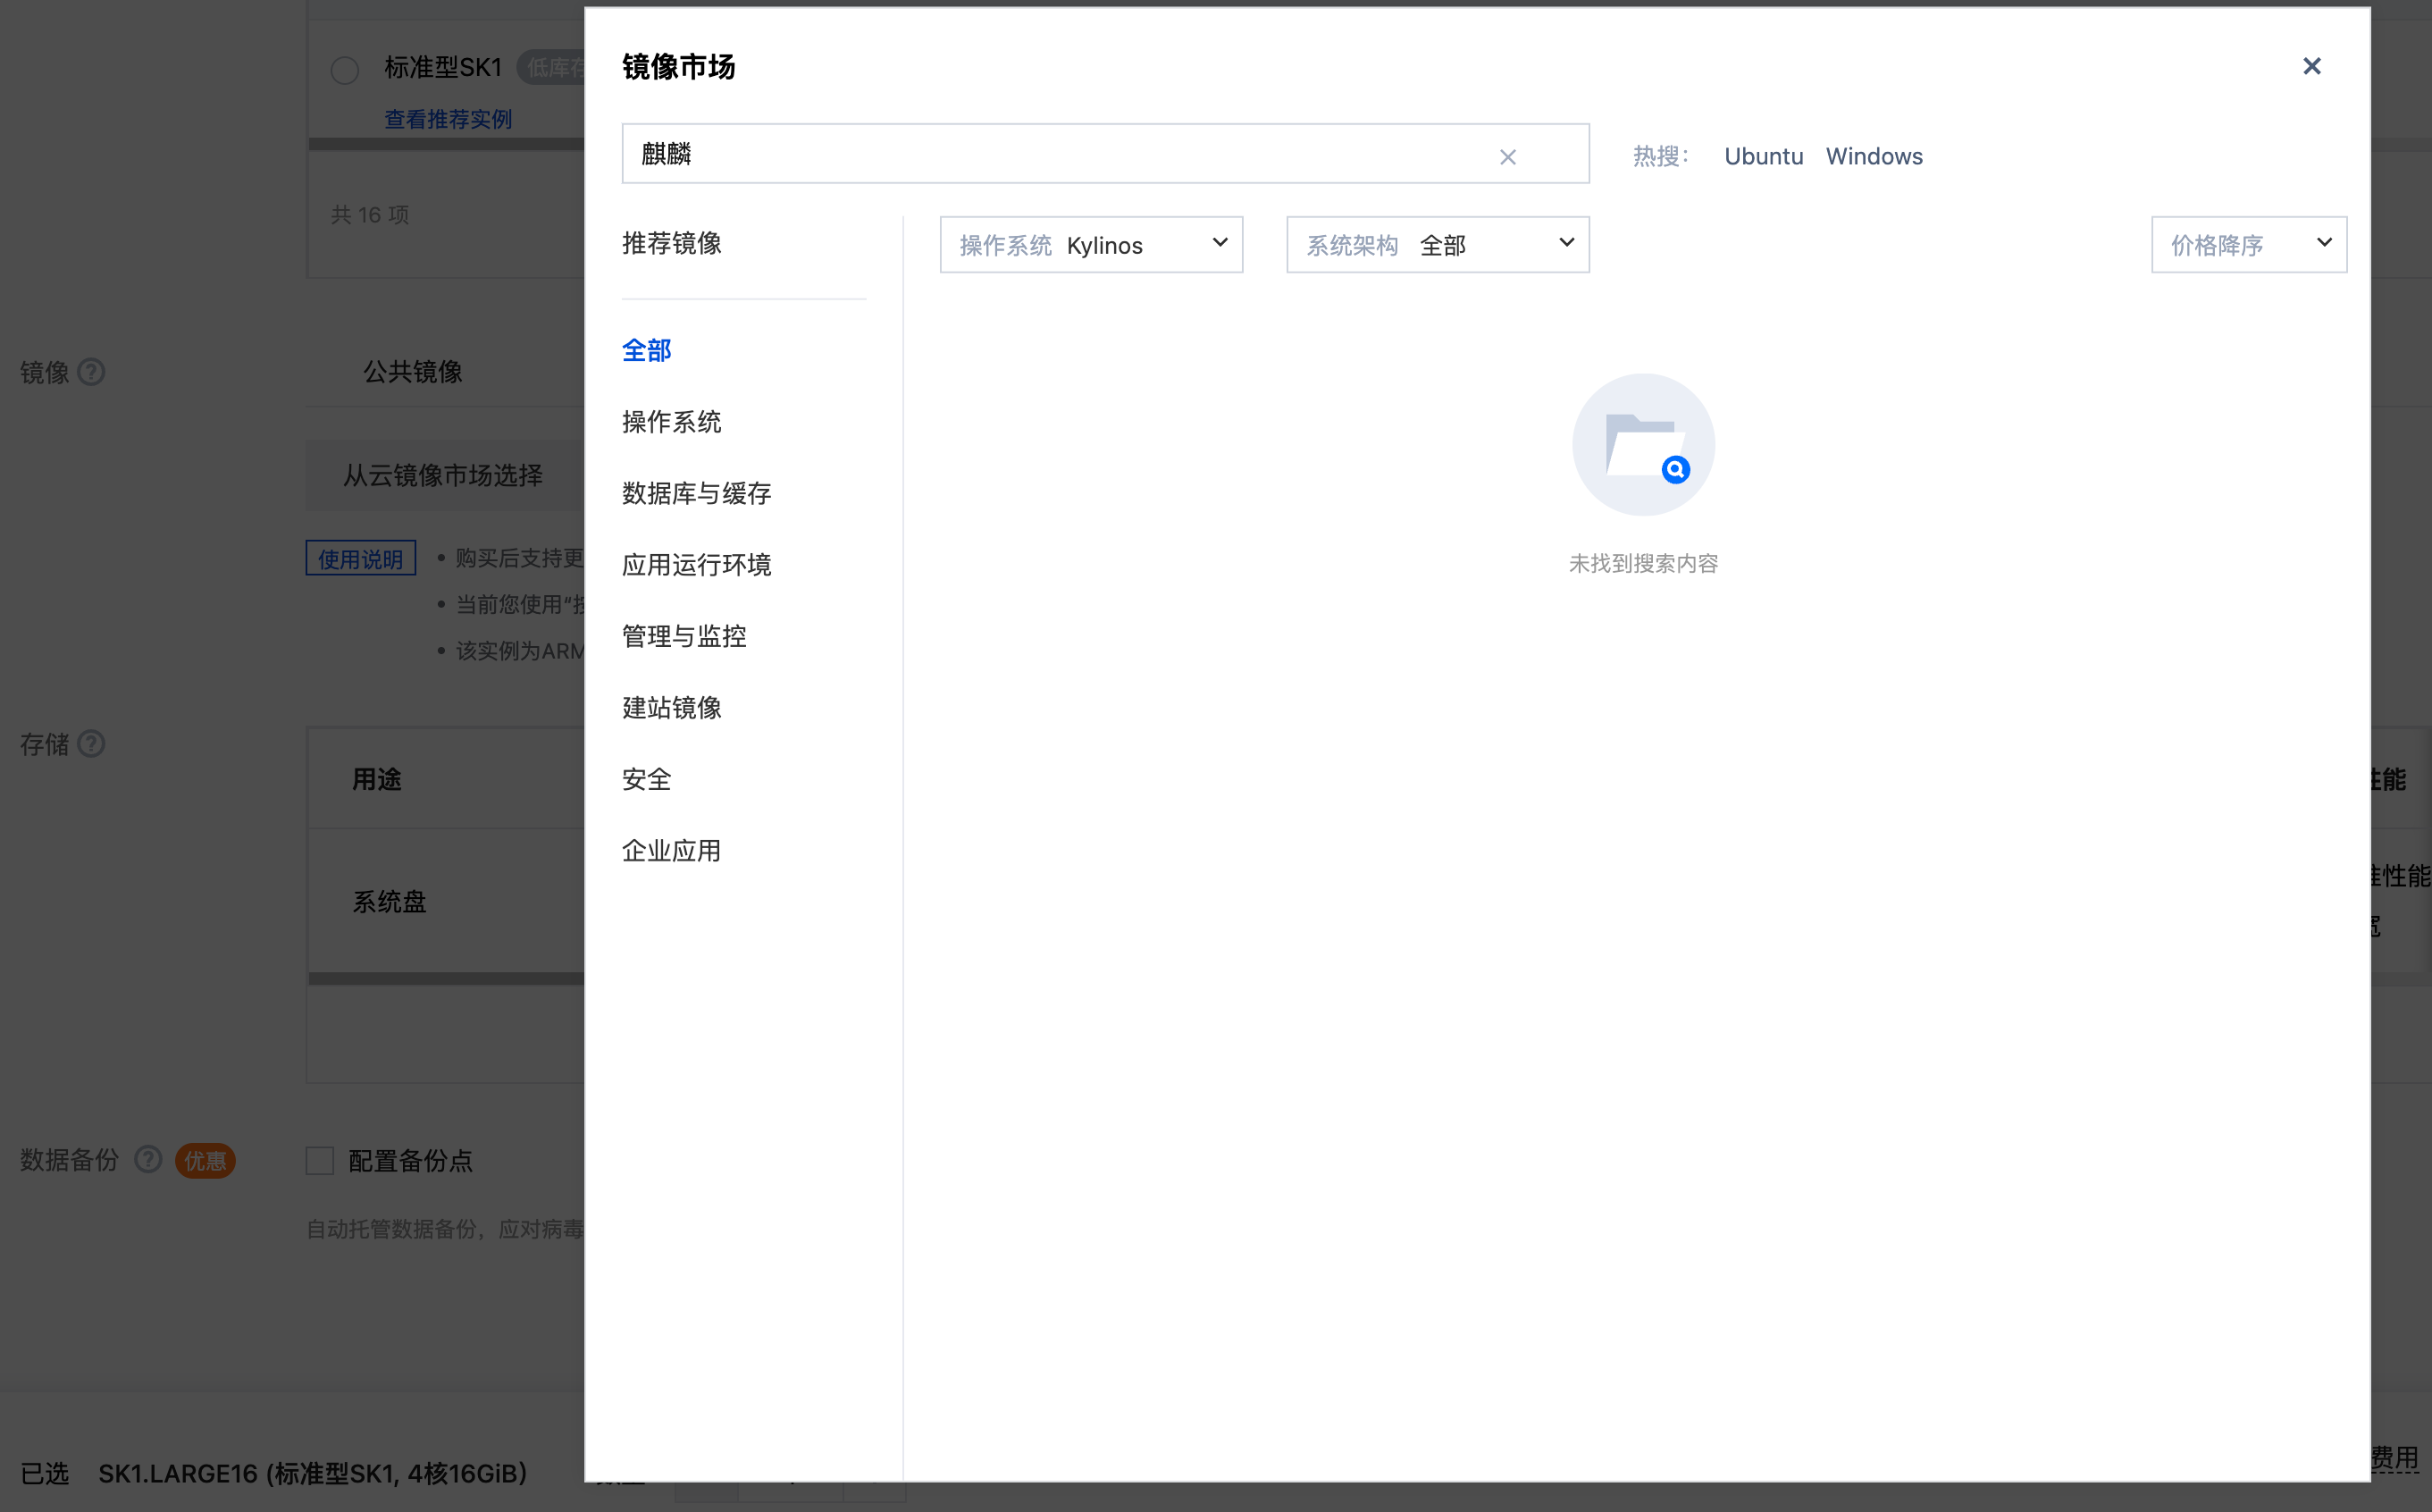Open the 系统架构 dropdown

coord(1438,244)
